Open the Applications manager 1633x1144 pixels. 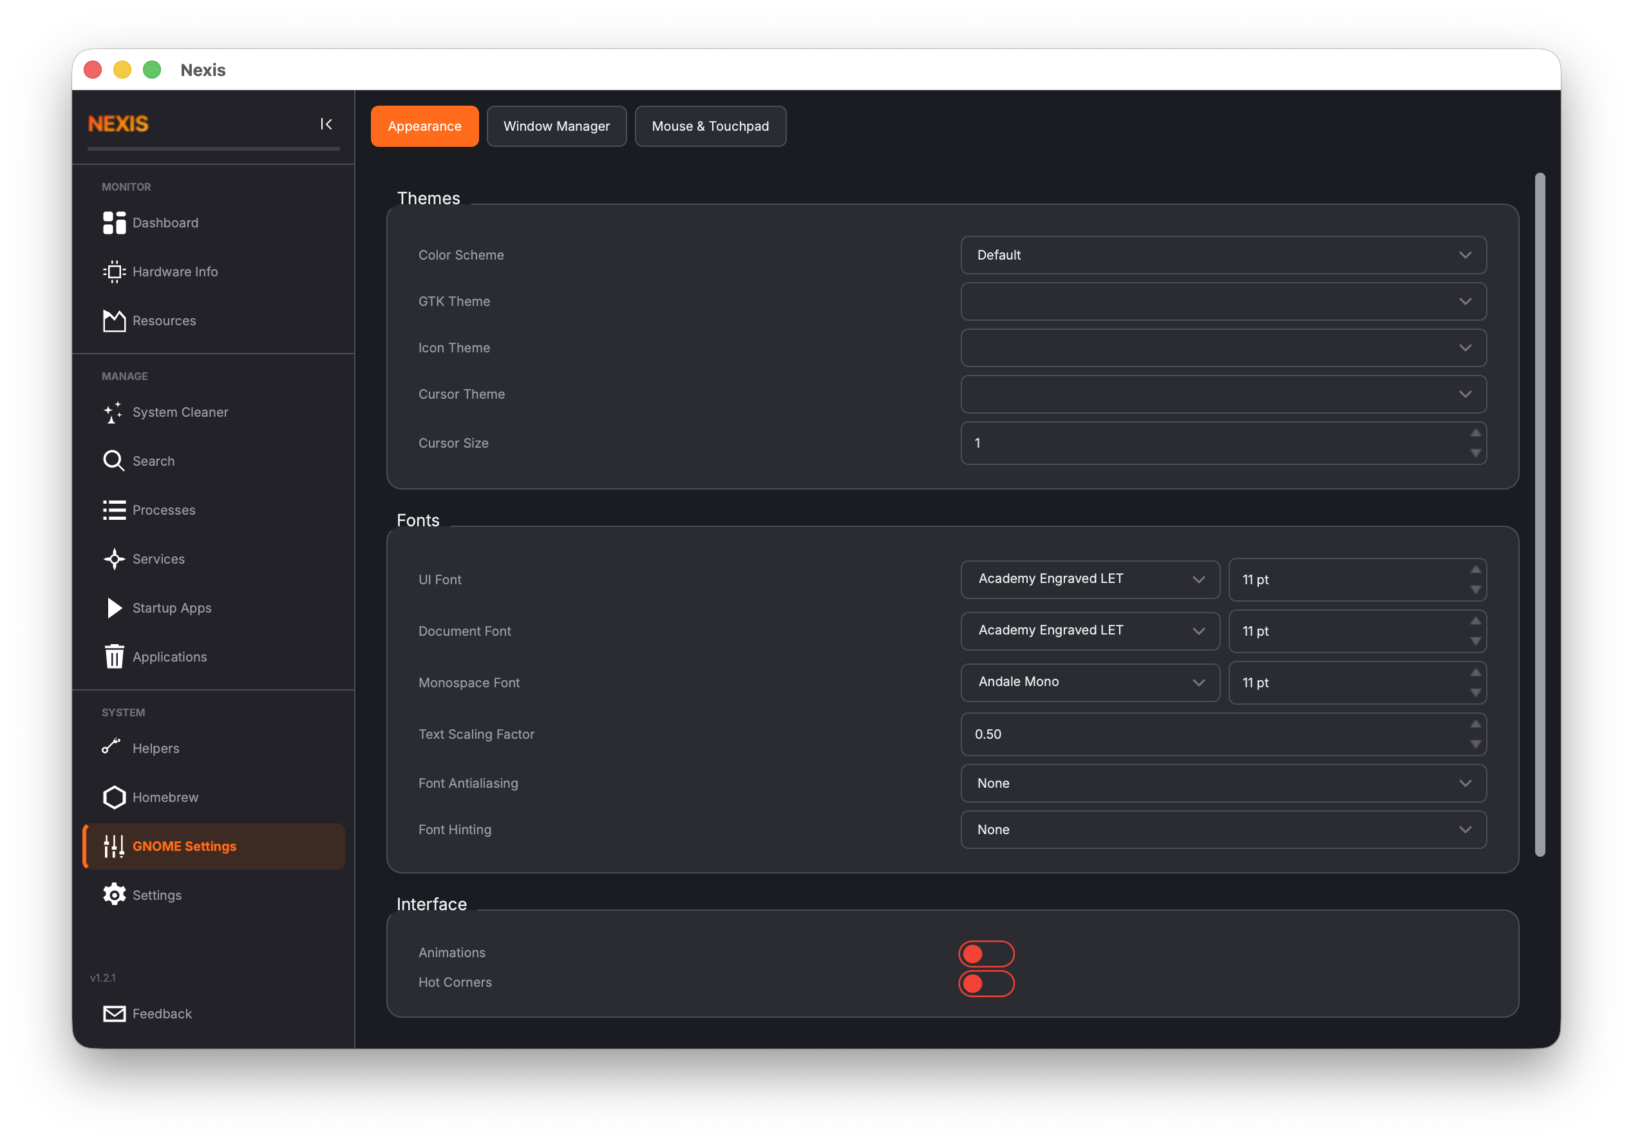pyautogui.click(x=169, y=656)
